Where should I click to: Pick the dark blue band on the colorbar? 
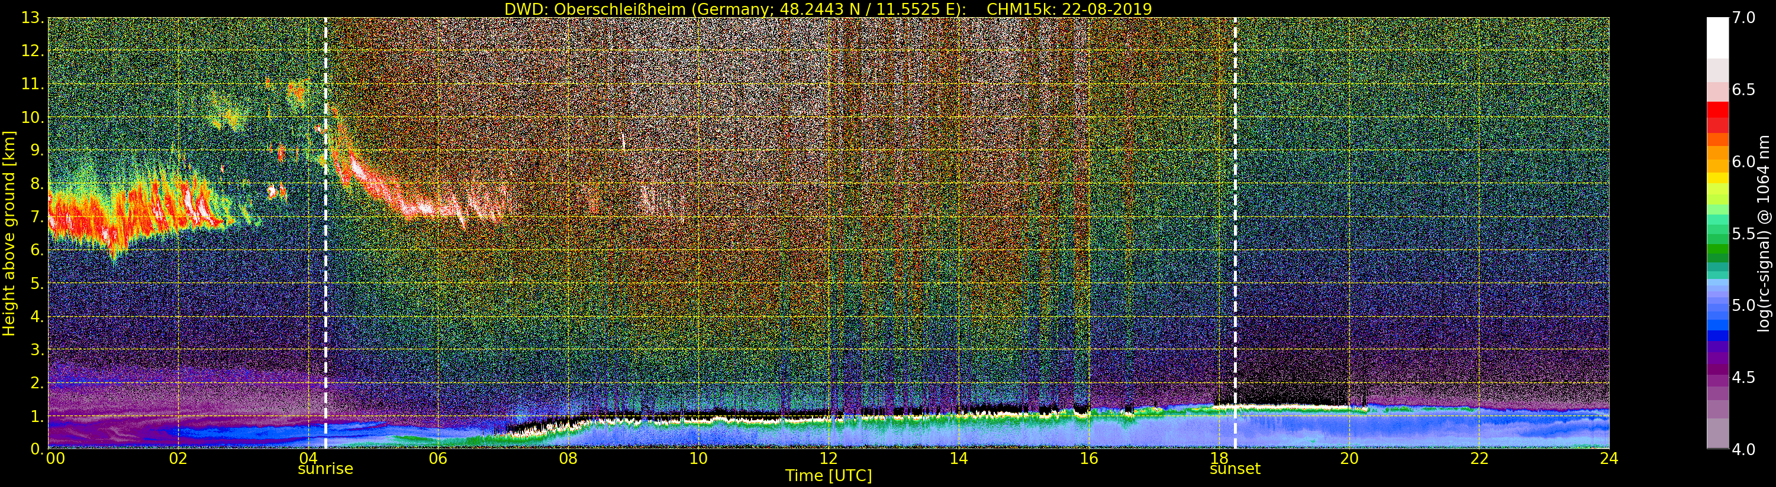tap(1717, 337)
